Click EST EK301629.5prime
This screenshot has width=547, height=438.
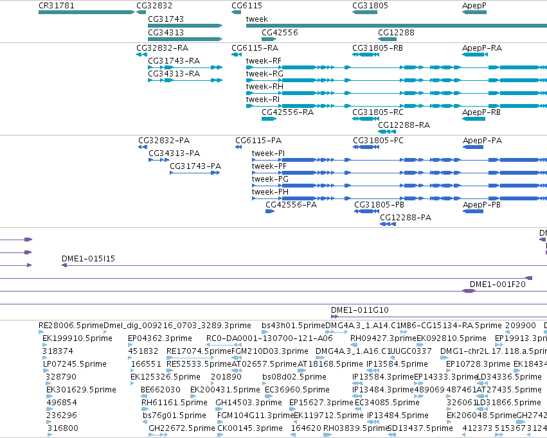point(49,396)
